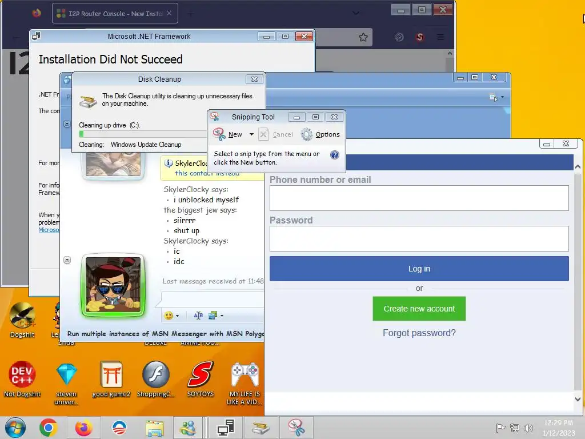Open the Not Dogshit DEV C++ icon

(x=22, y=378)
